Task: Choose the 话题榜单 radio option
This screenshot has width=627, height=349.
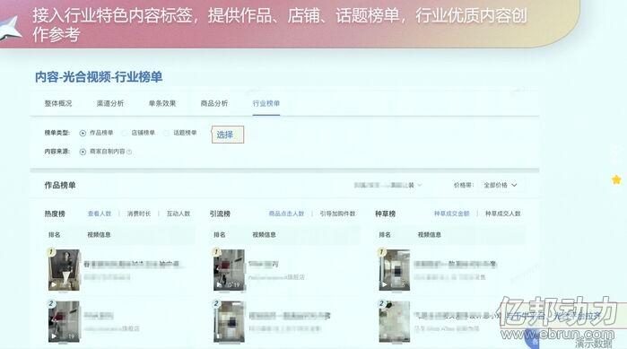Action: 166,133
